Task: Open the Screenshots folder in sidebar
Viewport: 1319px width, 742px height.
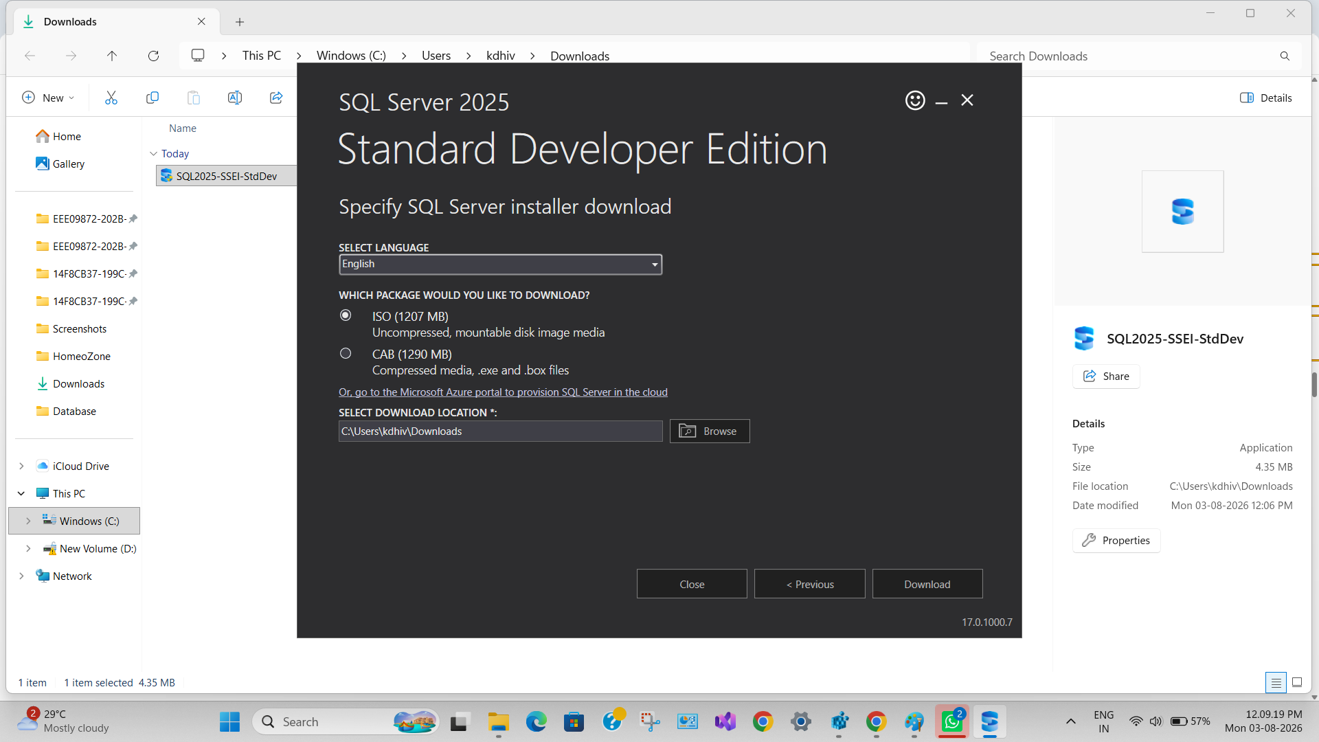Action: (79, 328)
